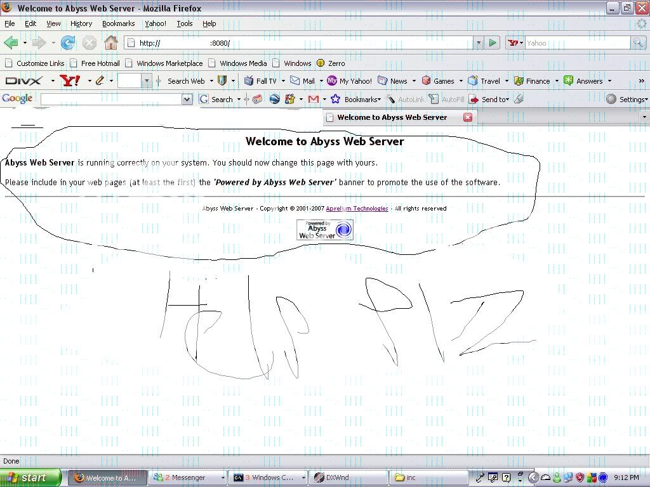The height and width of the screenshot is (487, 650).
Task: Click the DivX logo in toolbar
Action: tap(23, 81)
